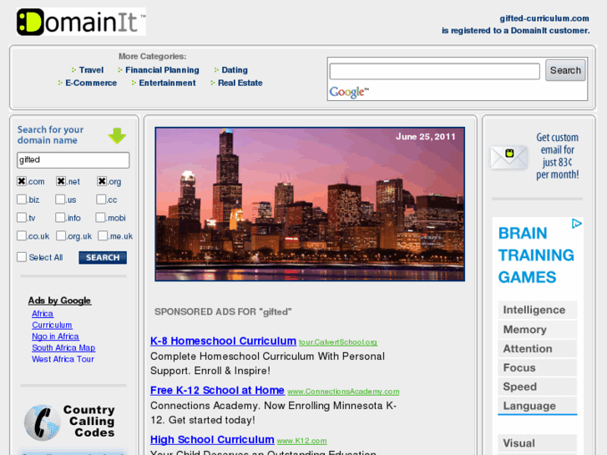Enable the .org.uk checkbox
The width and height of the screenshot is (607, 455).
click(x=61, y=235)
